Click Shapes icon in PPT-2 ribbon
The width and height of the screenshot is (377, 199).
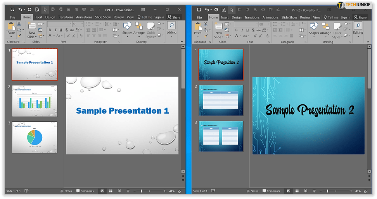(314, 28)
